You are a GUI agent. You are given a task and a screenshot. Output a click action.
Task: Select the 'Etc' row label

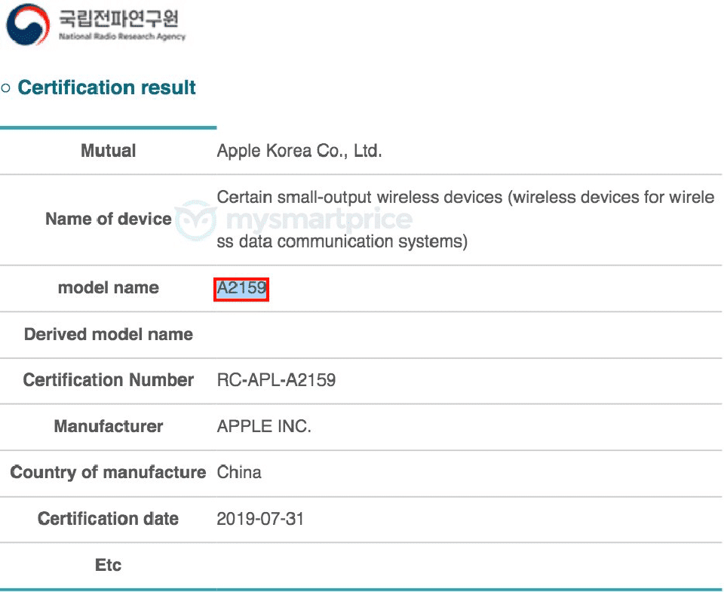(108, 565)
